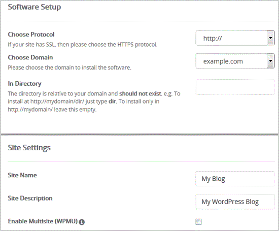Viewport: 279px width, 231px height.
Task: Click the 'choose the domain to install' hint
Action: tap(69, 68)
